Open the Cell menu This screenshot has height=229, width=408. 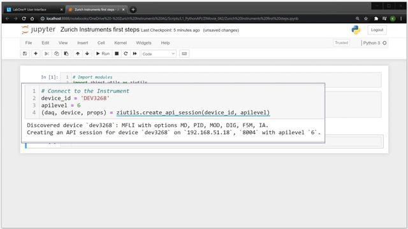tap(101, 43)
